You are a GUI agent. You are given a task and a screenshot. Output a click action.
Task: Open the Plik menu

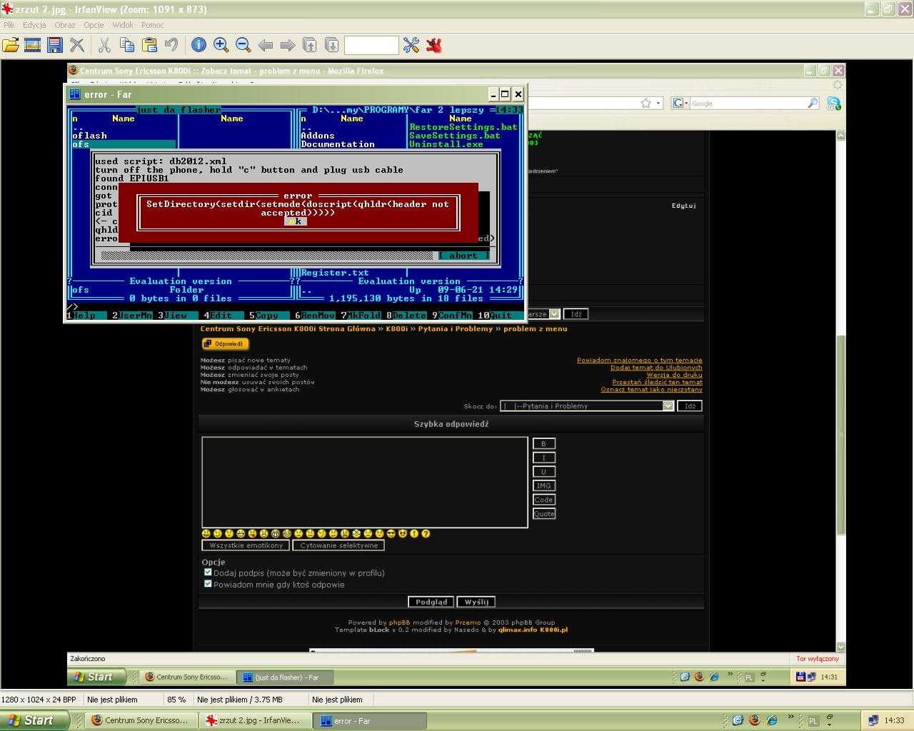click(9, 25)
